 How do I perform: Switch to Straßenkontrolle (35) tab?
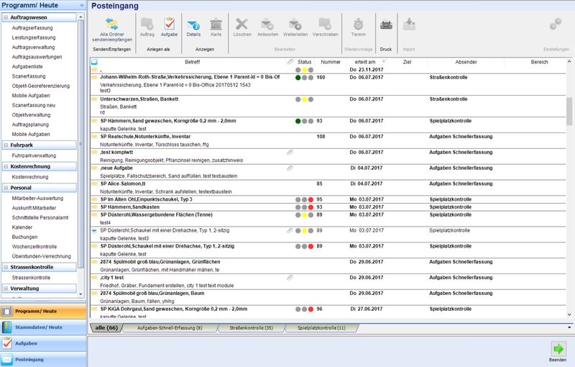[x=249, y=328]
